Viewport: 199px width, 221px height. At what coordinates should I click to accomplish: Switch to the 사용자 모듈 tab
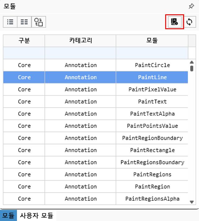37,215
